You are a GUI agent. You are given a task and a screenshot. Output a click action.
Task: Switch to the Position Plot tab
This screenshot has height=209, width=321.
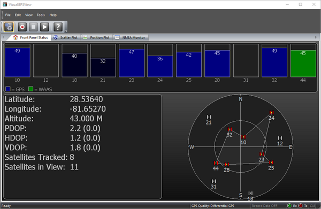(97, 37)
